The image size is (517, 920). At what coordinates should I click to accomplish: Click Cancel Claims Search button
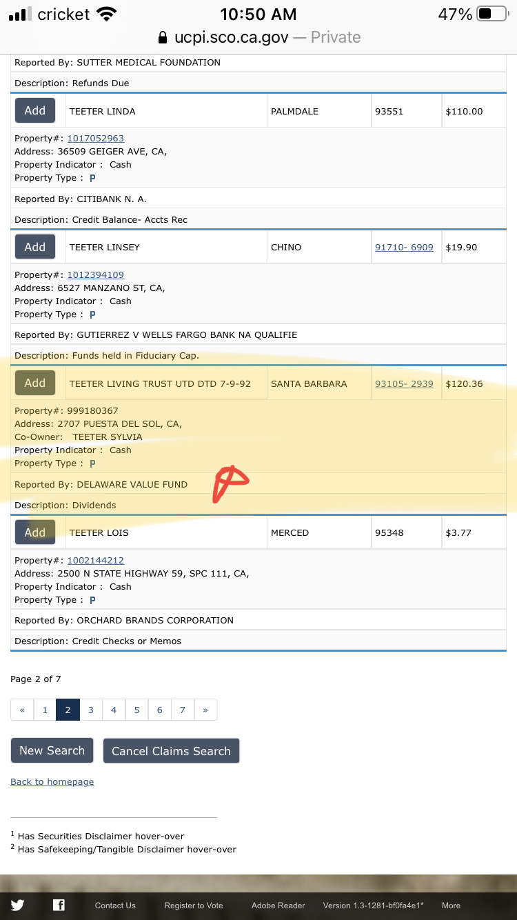171,751
